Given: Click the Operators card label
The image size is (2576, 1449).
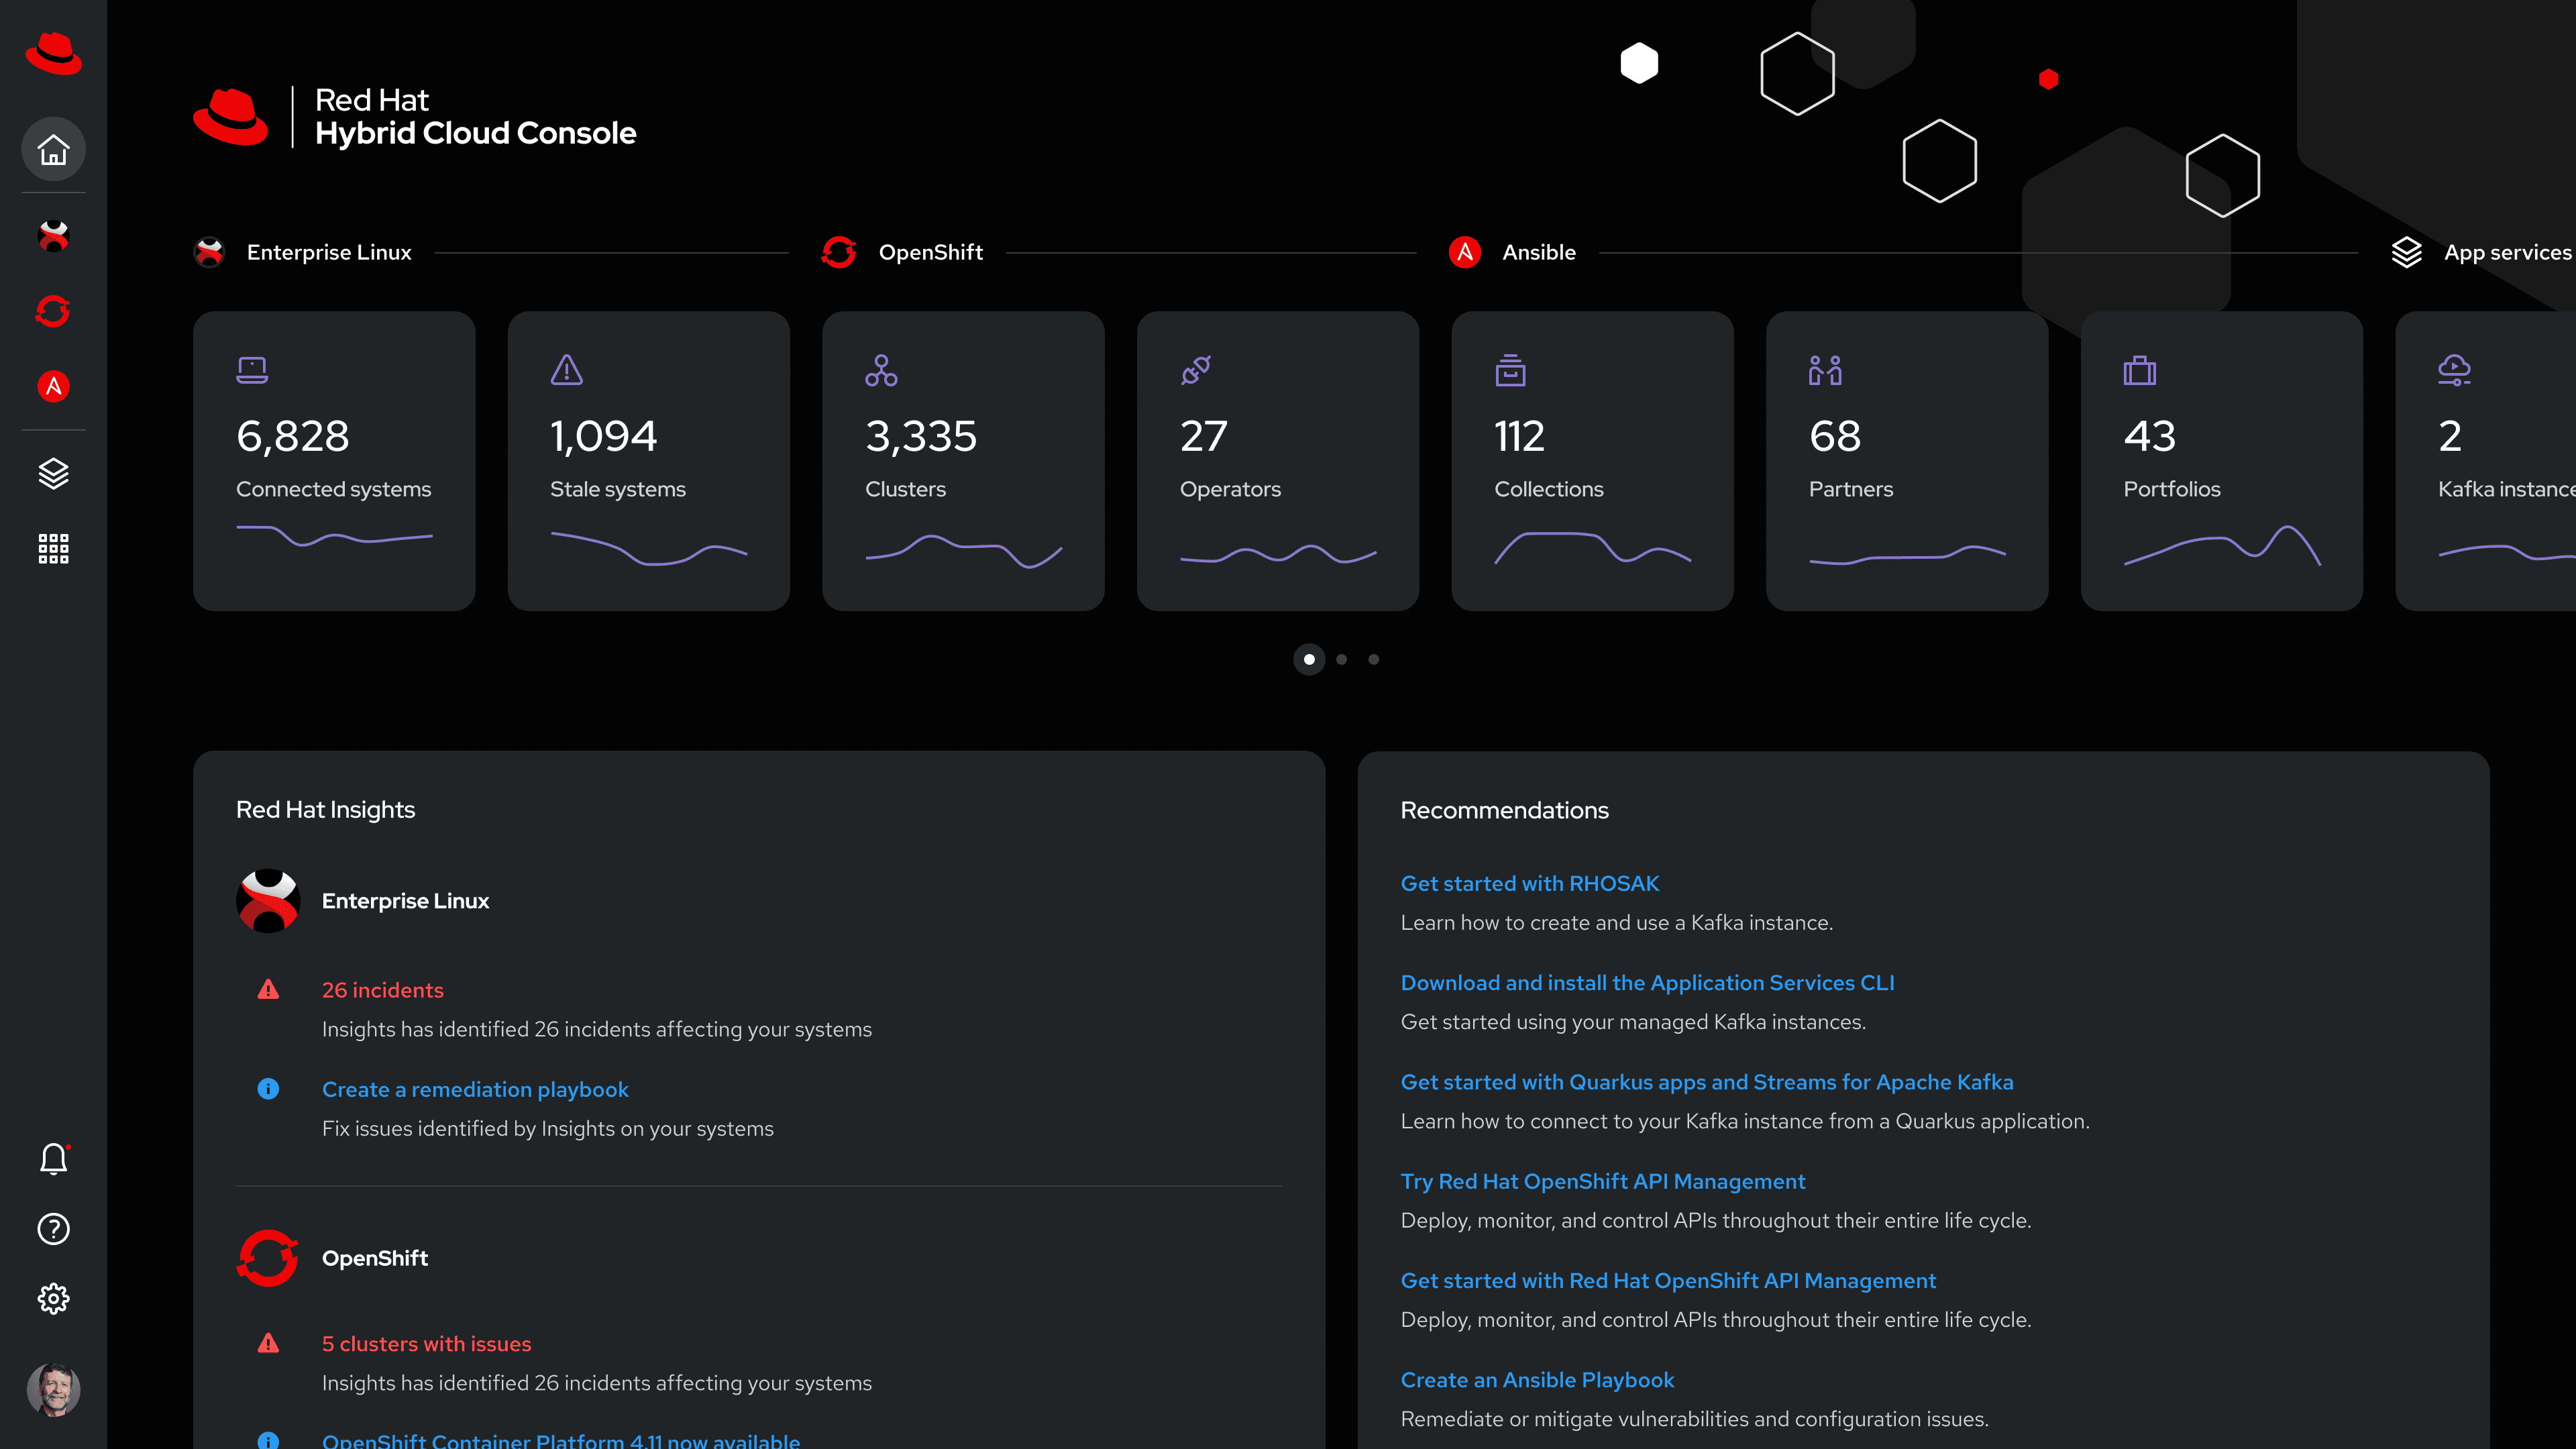Looking at the screenshot, I should click(1230, 489).
